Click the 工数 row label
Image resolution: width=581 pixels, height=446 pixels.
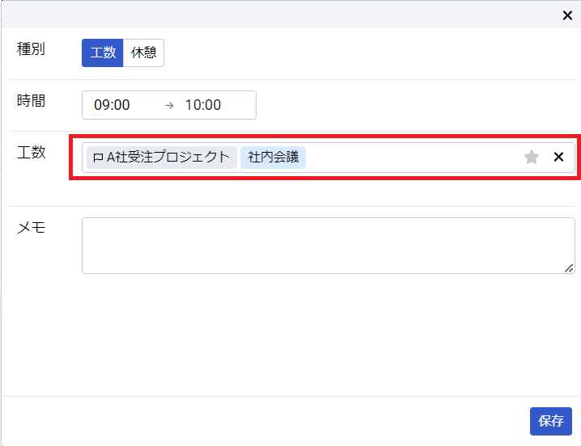click(31, 153)
